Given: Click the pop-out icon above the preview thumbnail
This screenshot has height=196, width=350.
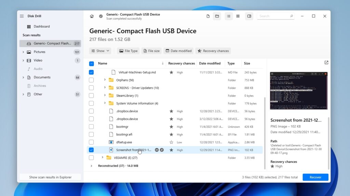Looking at the screenshot, I should [326, 63].
